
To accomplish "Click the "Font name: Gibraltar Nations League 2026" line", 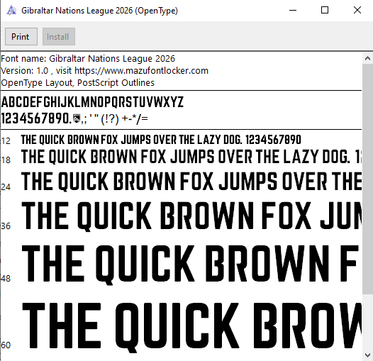I will coord(88,59).
